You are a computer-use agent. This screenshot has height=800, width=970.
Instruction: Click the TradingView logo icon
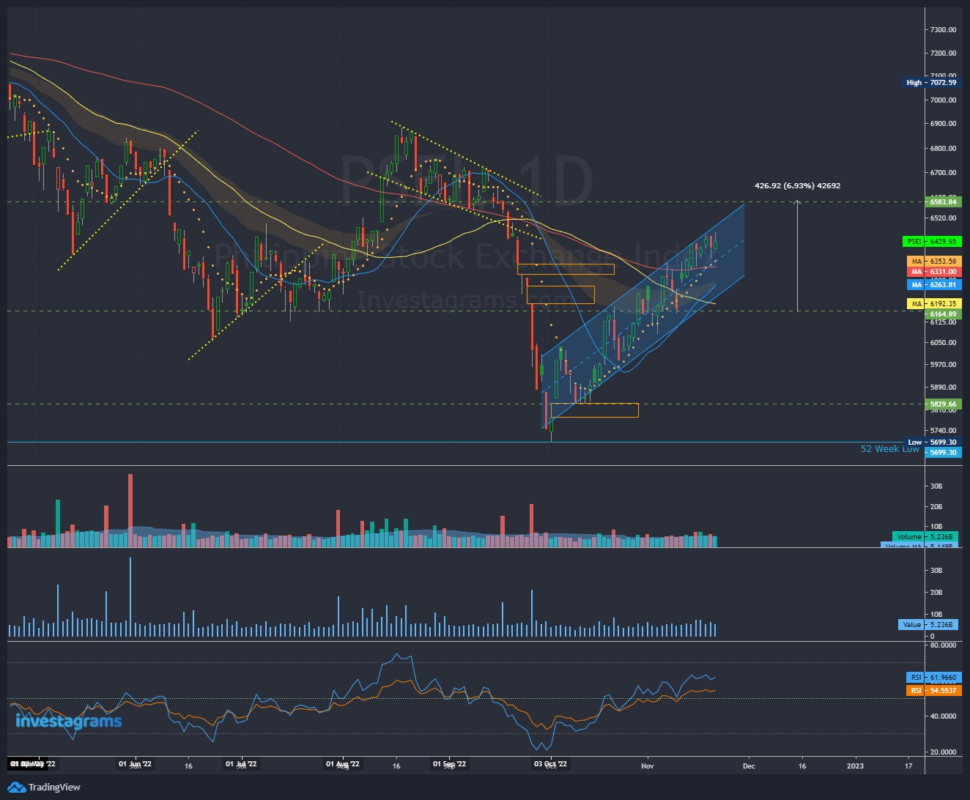point(16,788)
